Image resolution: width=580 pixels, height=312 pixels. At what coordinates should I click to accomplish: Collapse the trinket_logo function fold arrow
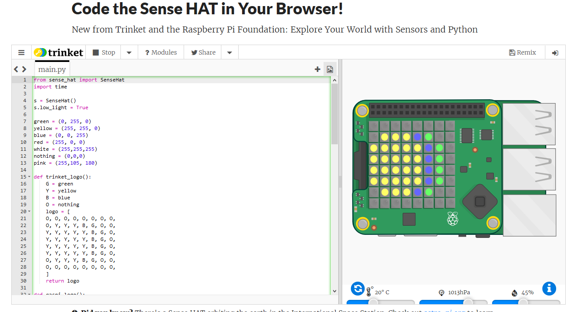(29, 177)
